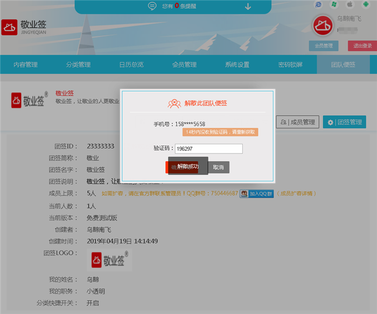
Task: Click the 解散此团队便签 dialog title
Action: click(206, 103)
